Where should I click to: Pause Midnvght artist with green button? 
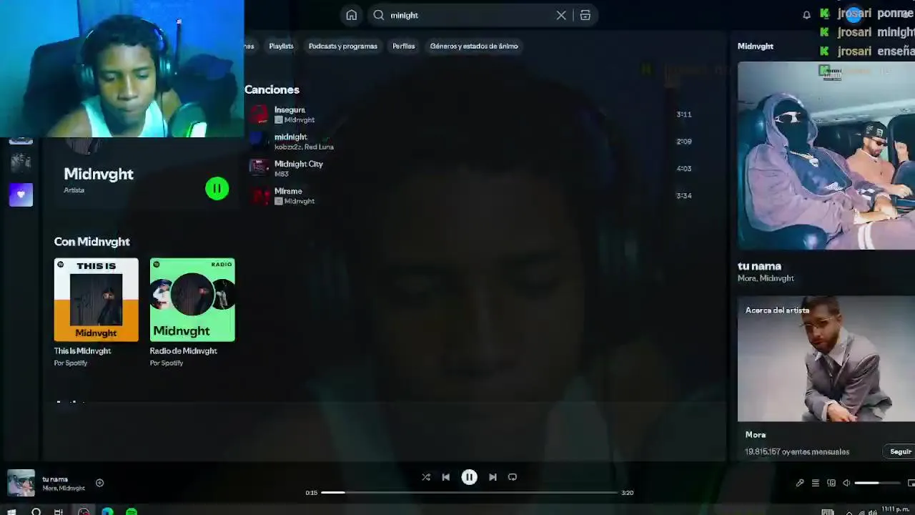tap(217, 188)
